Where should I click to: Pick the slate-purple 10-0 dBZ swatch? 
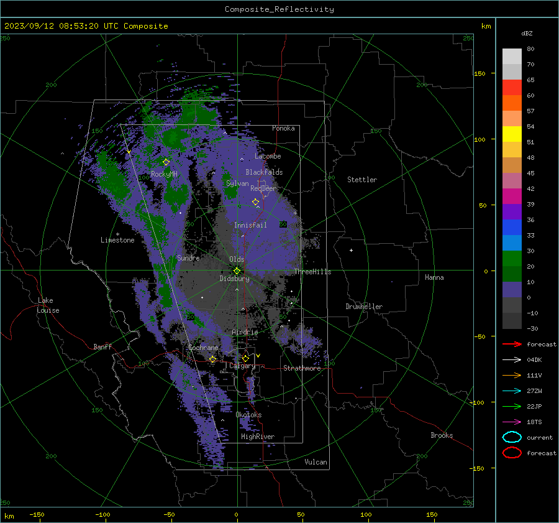tap(512, 290)
